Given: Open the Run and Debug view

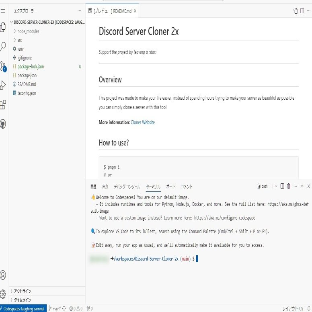Looking at the screenshot, I should [3, 85].
